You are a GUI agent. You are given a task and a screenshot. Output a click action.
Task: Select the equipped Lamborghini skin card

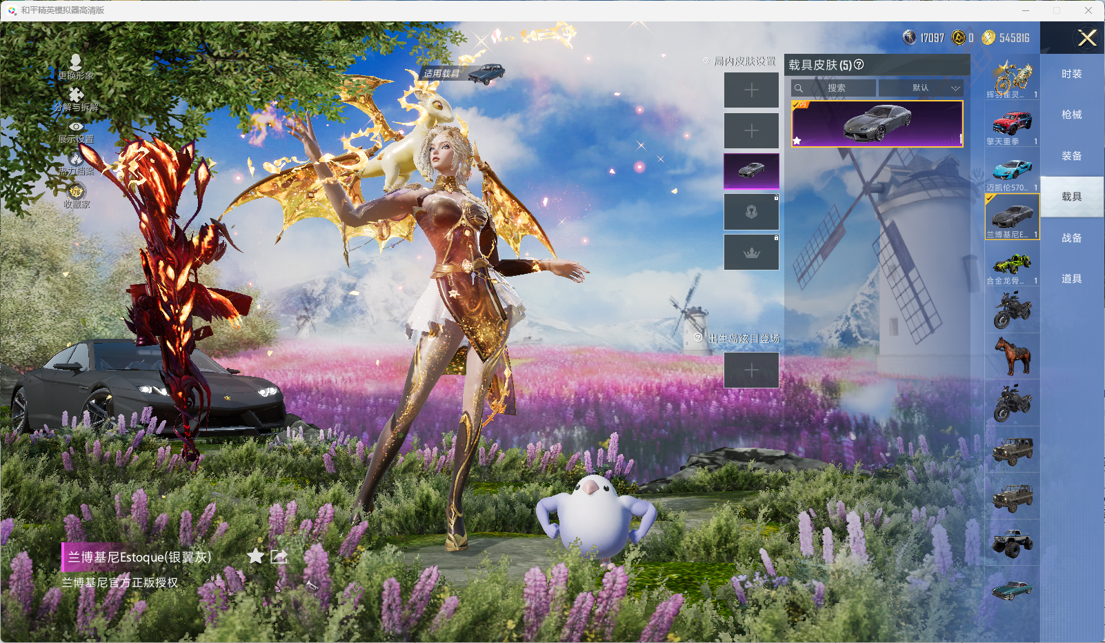877,123
